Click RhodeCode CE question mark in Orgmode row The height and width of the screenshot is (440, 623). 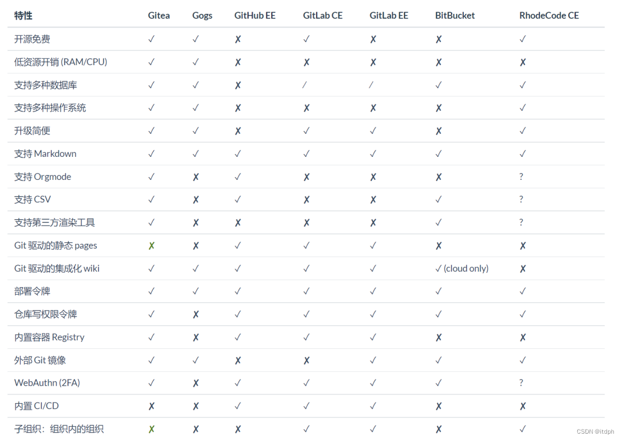(x=521, y=176)
